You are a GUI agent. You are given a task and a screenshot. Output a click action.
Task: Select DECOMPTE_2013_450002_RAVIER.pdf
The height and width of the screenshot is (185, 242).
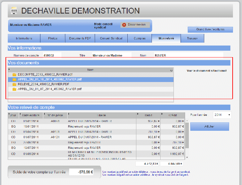pyautogui.click(x=91, y=75)
